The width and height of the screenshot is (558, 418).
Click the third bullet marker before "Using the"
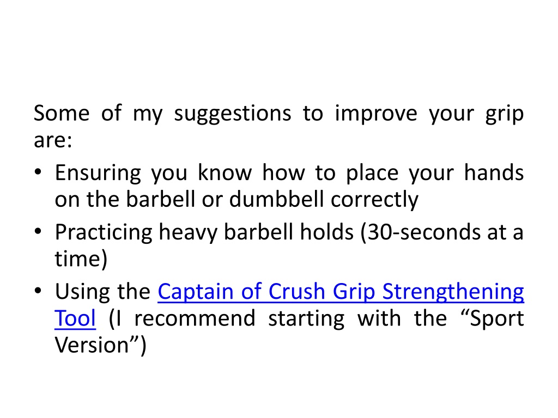[x=38, y=291]
